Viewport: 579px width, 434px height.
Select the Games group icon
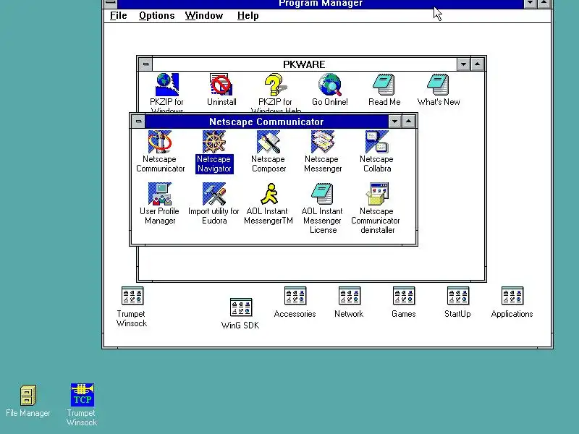pyautogui.click(x=404, y=296)
